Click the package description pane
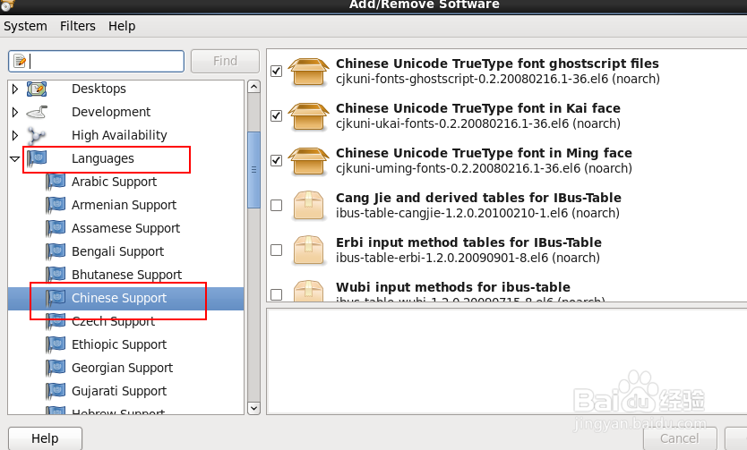The image size is (747, 450). [x=506, y=361]
